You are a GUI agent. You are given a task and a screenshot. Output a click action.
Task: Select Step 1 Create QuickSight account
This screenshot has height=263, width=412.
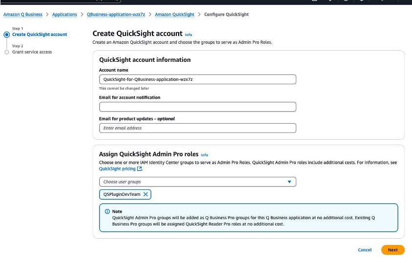click(40, 35)
